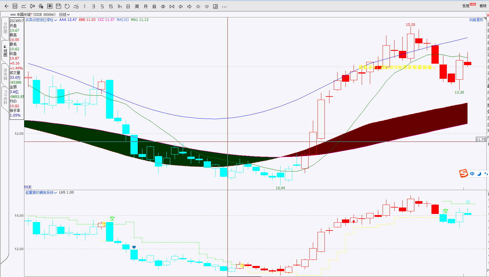Click the 13.30 price label
This screenshot has width=489, height=277.
click(x=459, y=92)
